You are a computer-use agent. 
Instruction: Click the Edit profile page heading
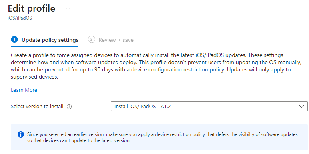[32, 8]
